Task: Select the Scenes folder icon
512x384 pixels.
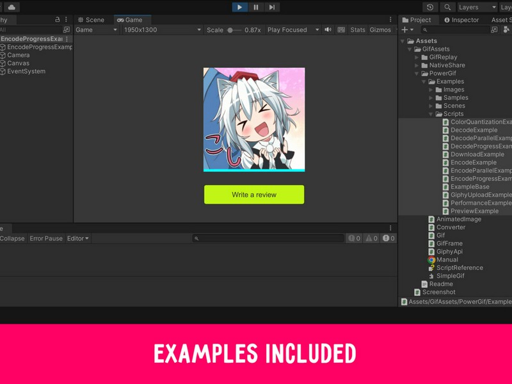Action: pos(439,106)
